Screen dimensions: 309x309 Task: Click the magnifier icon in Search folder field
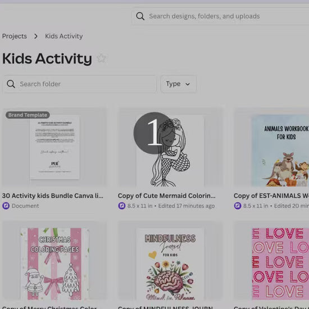click(11, 84)
